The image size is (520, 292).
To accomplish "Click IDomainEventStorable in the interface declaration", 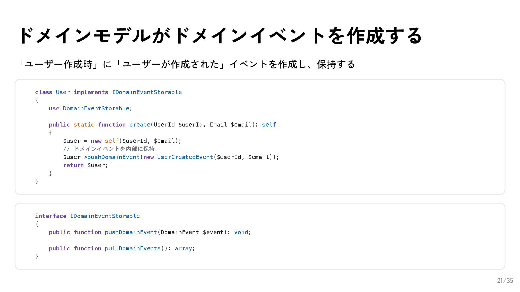I will click(105, 216).
